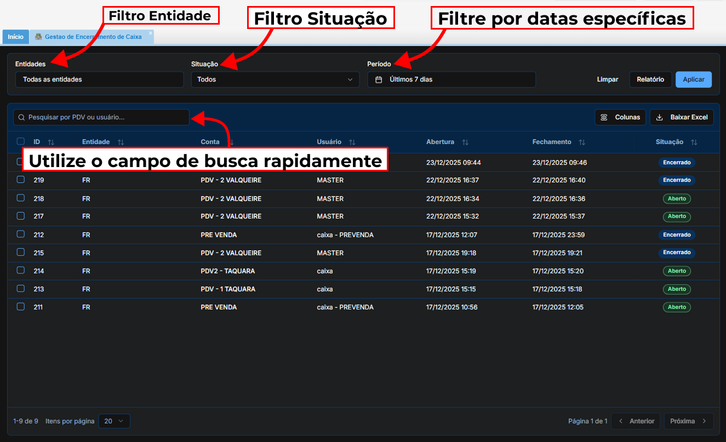Click sort icon next to Fechamento header
This screenshot has width=726, height=442.
tap(582, 142)
